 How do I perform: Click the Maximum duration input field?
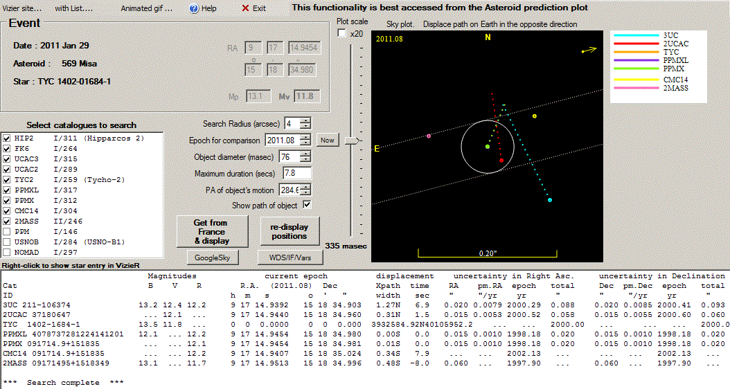(x=297, y=173)
